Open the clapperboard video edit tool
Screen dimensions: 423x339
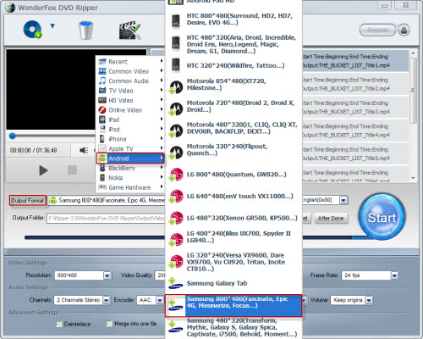[129, 30]
